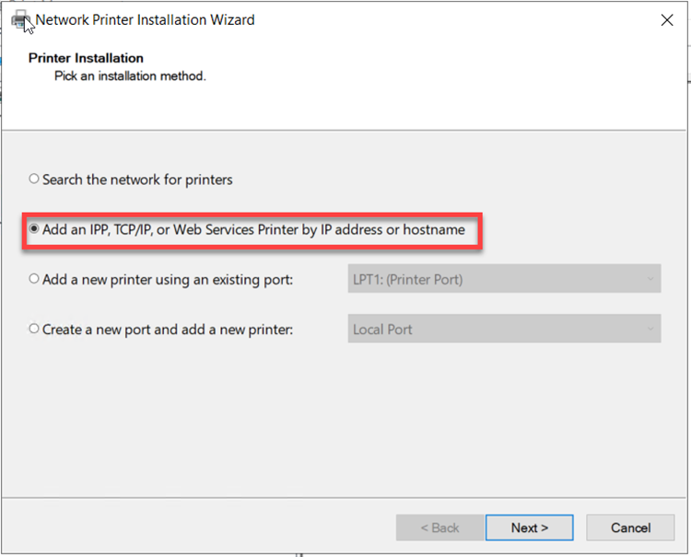
Task: Click the Search the network for printers label
Action: pyautogui.click(x=137, y=180)
